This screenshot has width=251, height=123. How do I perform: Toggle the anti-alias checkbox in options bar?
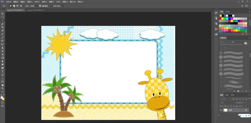point(40,6)
